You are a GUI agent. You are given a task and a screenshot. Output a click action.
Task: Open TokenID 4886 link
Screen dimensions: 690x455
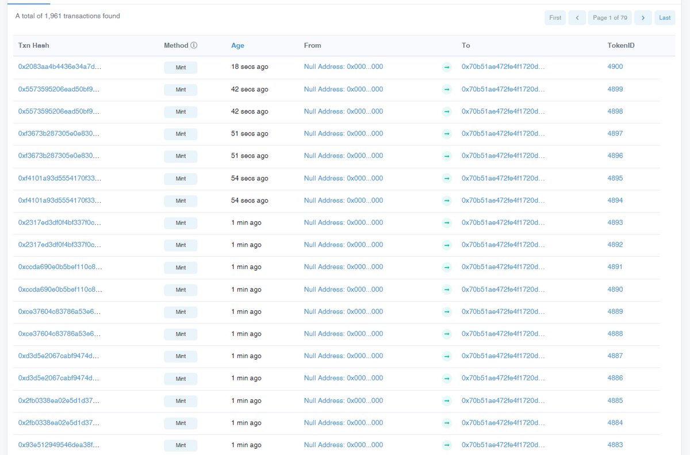[x=615, y=378]
